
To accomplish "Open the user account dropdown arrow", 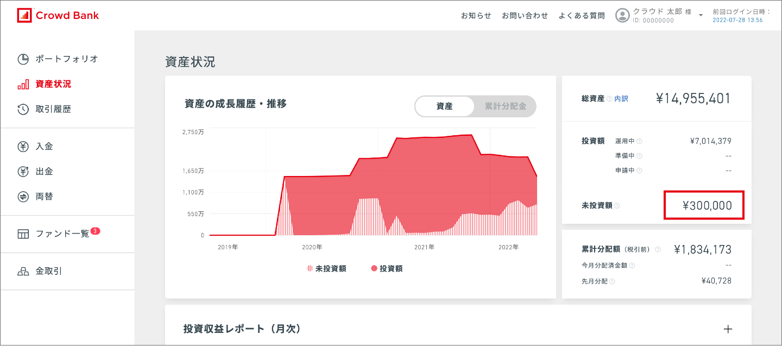I will pos(701,15).
